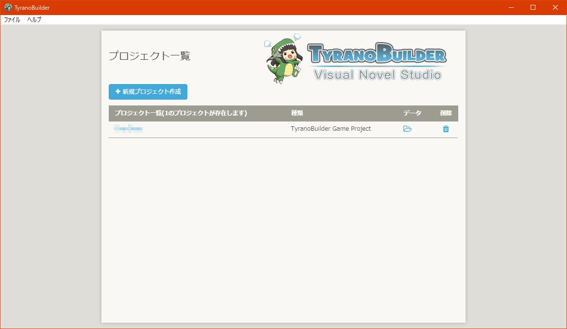Viewport: 567px width, 329px height.
Task: Click the データ column header
Action: [412, 113]
